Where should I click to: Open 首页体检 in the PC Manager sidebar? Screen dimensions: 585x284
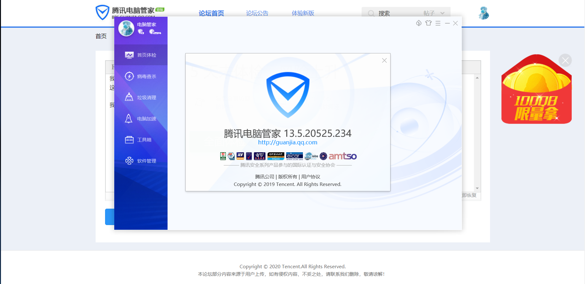point(141,55)
